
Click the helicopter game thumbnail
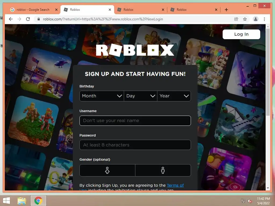tap(46, 73)
